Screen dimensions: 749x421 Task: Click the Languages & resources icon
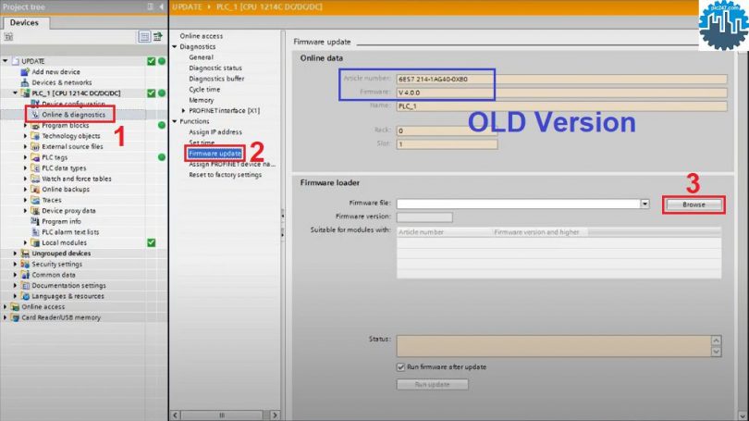[x=25, y=296]
